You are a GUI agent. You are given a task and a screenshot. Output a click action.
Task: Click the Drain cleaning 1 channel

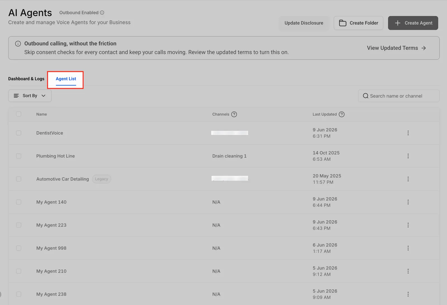coord(229,156)
